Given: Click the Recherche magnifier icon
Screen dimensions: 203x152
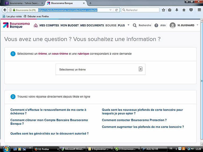Looking at the screenshot, I should coord(135,25).
